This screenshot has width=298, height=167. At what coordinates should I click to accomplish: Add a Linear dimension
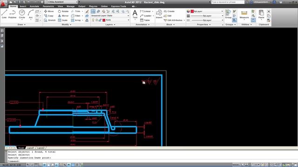tap(146, 11)
